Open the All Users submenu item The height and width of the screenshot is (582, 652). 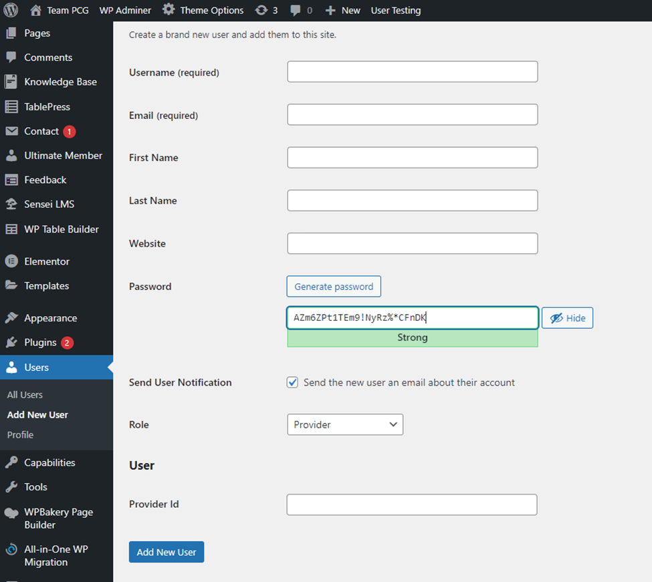click(x=25, y=395)
